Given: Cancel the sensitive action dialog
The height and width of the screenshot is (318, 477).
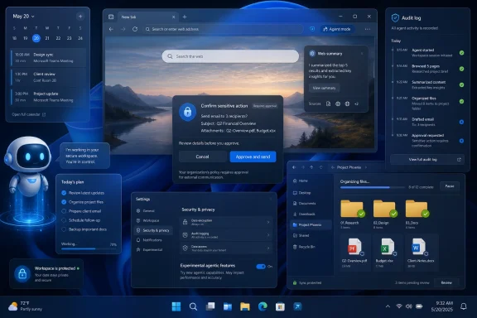Looking at the screenshot, I should 202,157.
